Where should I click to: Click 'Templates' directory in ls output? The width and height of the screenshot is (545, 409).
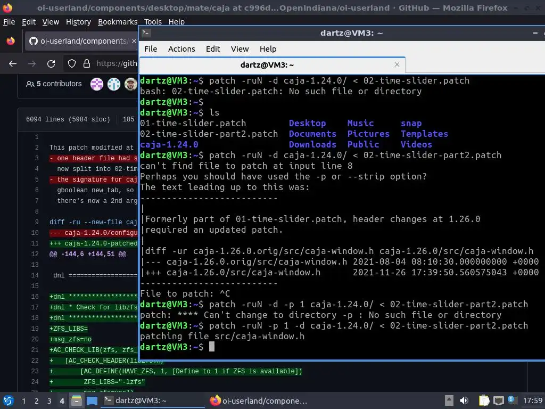pyautogui.click(x=424, y=134)
